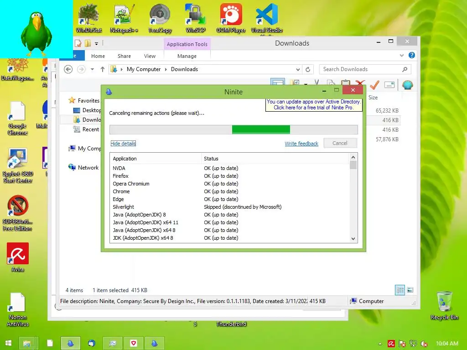This screenshot has height=350, width=467.
Task: Open Quick Access Toolbar customize dropdown
Action: pyautogui.click(x=97, y=43)
